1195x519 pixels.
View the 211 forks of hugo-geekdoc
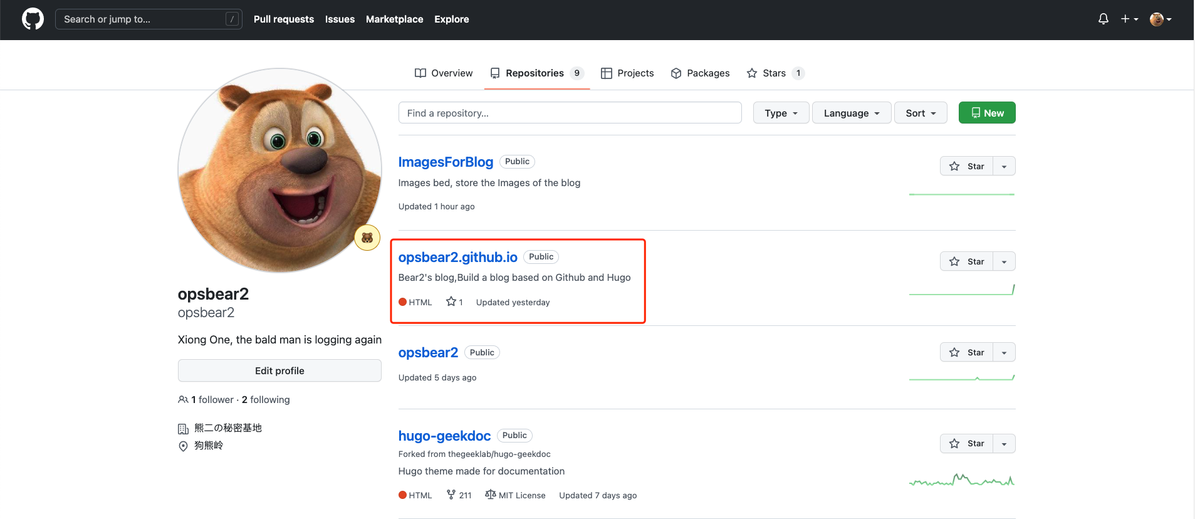click(x=459, y=495)
